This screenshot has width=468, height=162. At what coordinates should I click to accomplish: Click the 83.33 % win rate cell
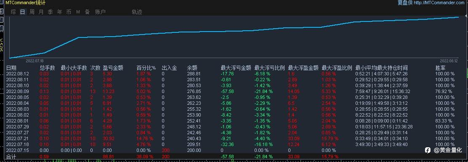[x=444, y=121]
